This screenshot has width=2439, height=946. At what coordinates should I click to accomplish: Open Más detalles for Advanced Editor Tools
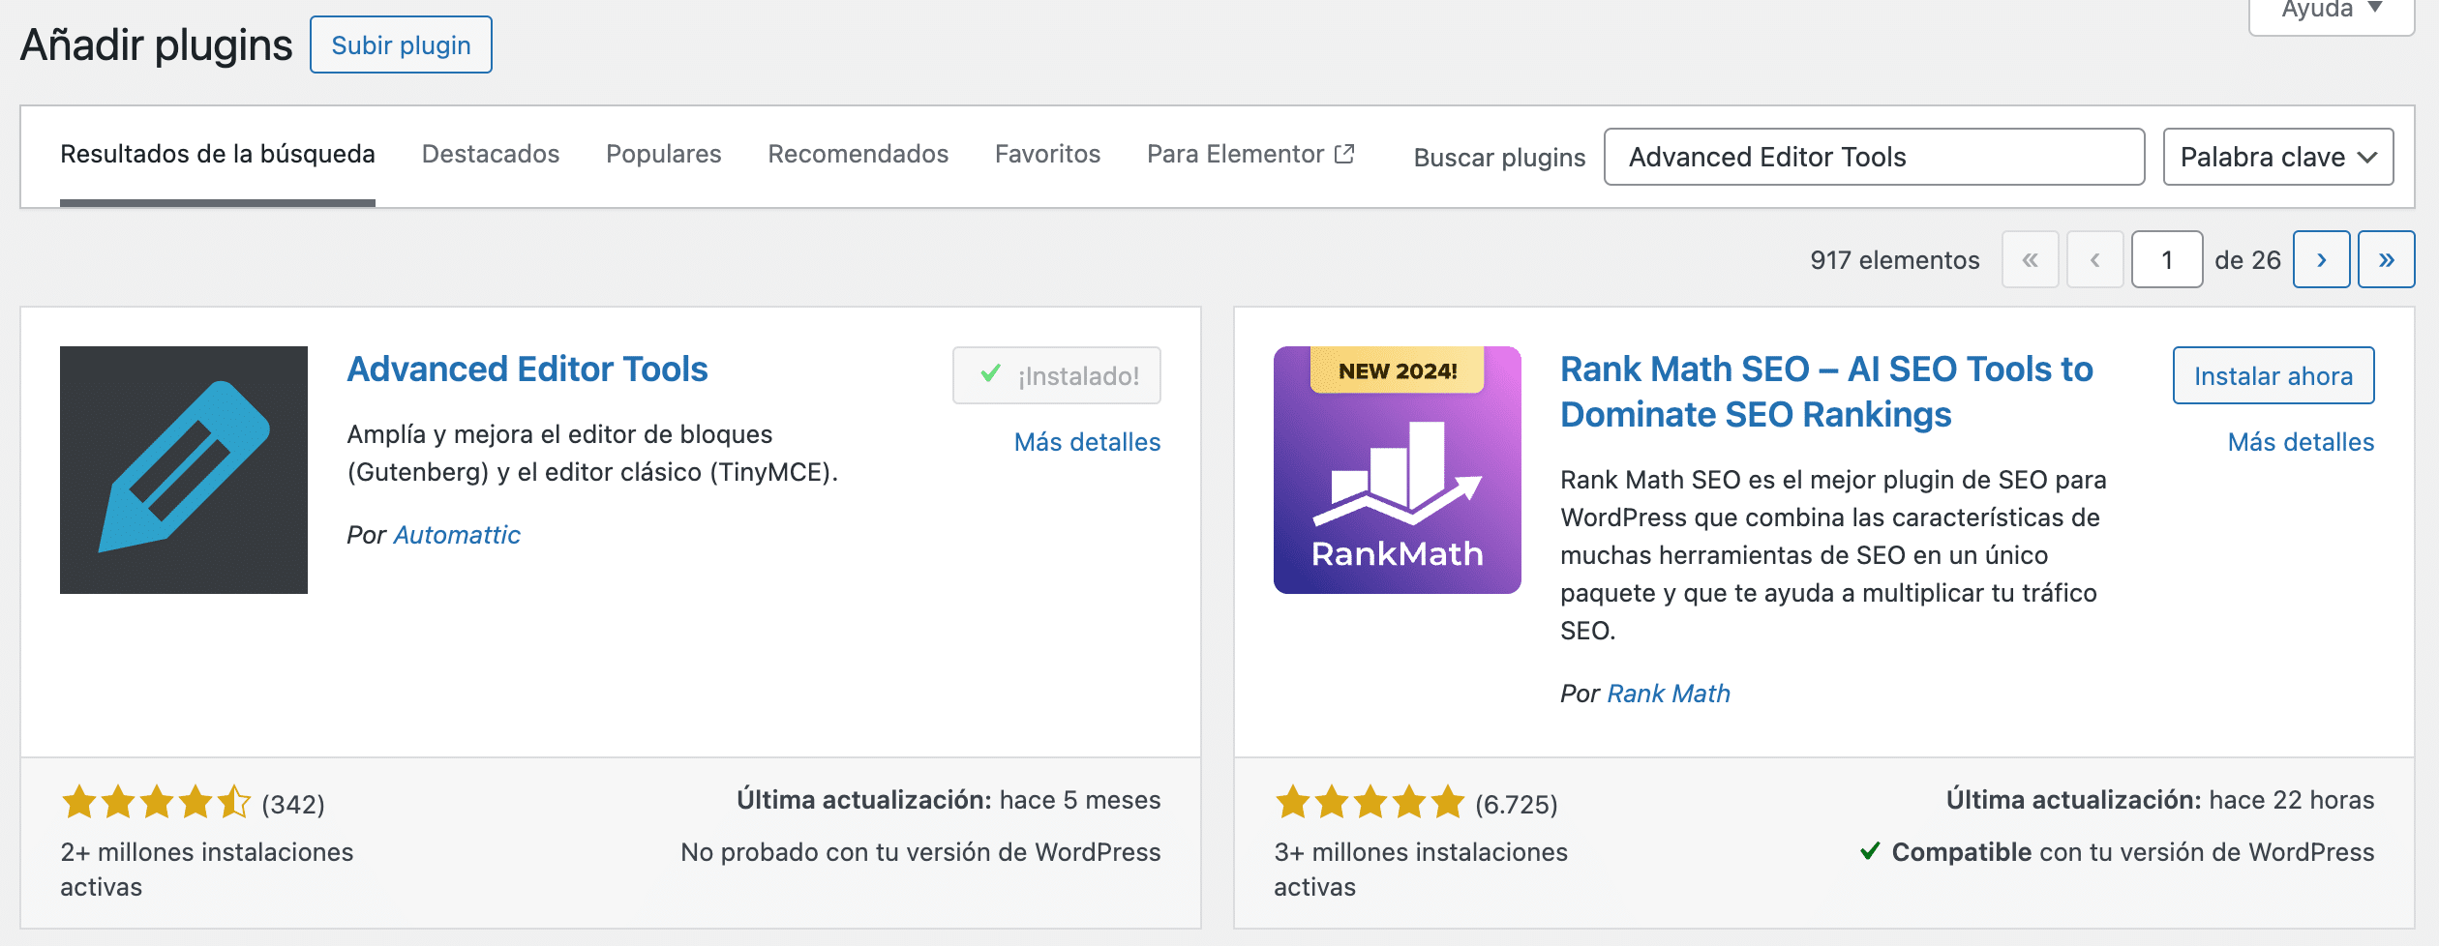point(1087,442)
